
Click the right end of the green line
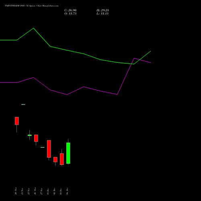coord(151,51)
